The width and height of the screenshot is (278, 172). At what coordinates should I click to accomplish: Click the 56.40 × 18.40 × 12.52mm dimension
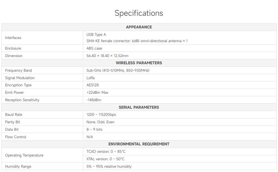point(107,56)
